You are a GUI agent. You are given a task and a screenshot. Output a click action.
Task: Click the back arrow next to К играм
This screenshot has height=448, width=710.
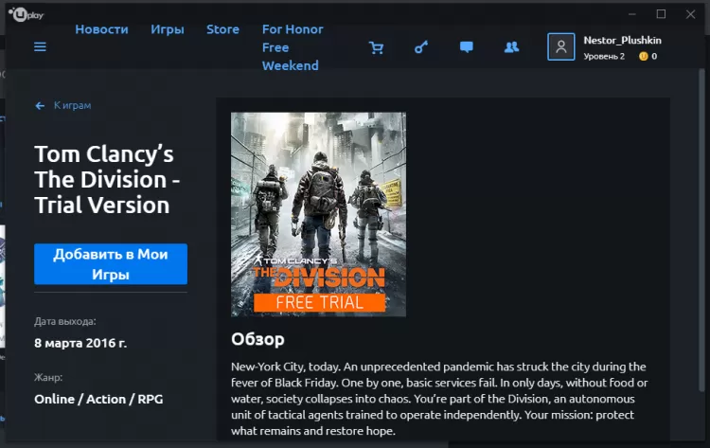40,105
